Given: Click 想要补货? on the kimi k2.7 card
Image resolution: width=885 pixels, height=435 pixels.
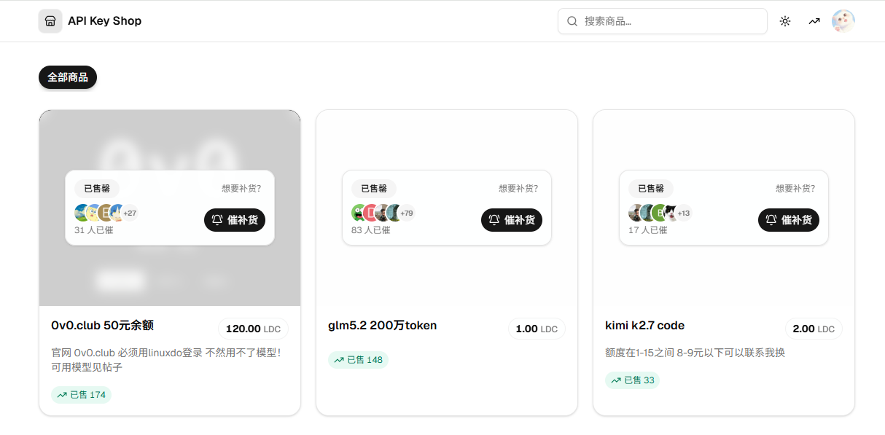Looking at the screenshot, I should [x=795, y=189].
